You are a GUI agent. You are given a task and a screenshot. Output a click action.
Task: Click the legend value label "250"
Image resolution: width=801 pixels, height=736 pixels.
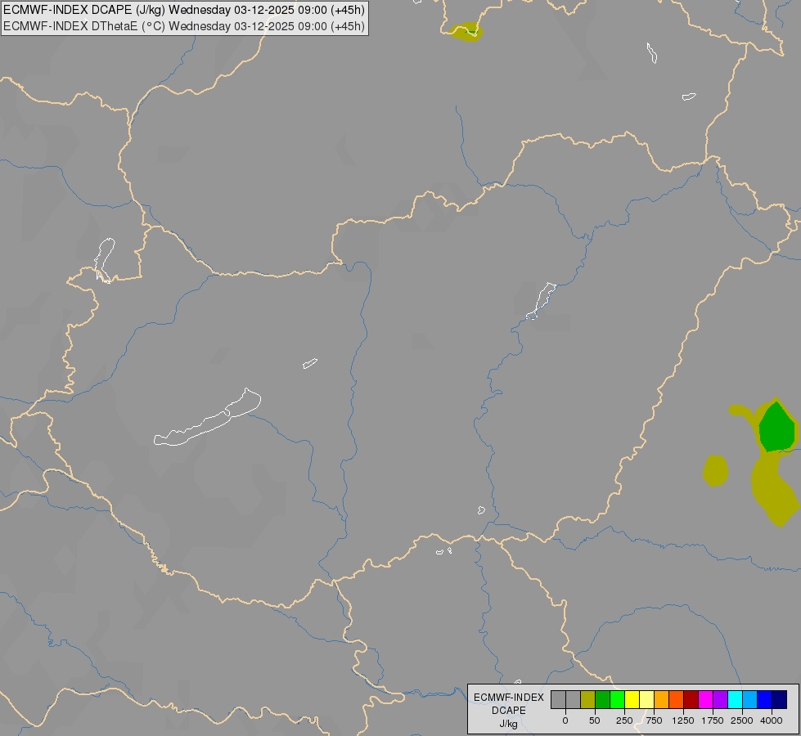[x=624, y=720]
